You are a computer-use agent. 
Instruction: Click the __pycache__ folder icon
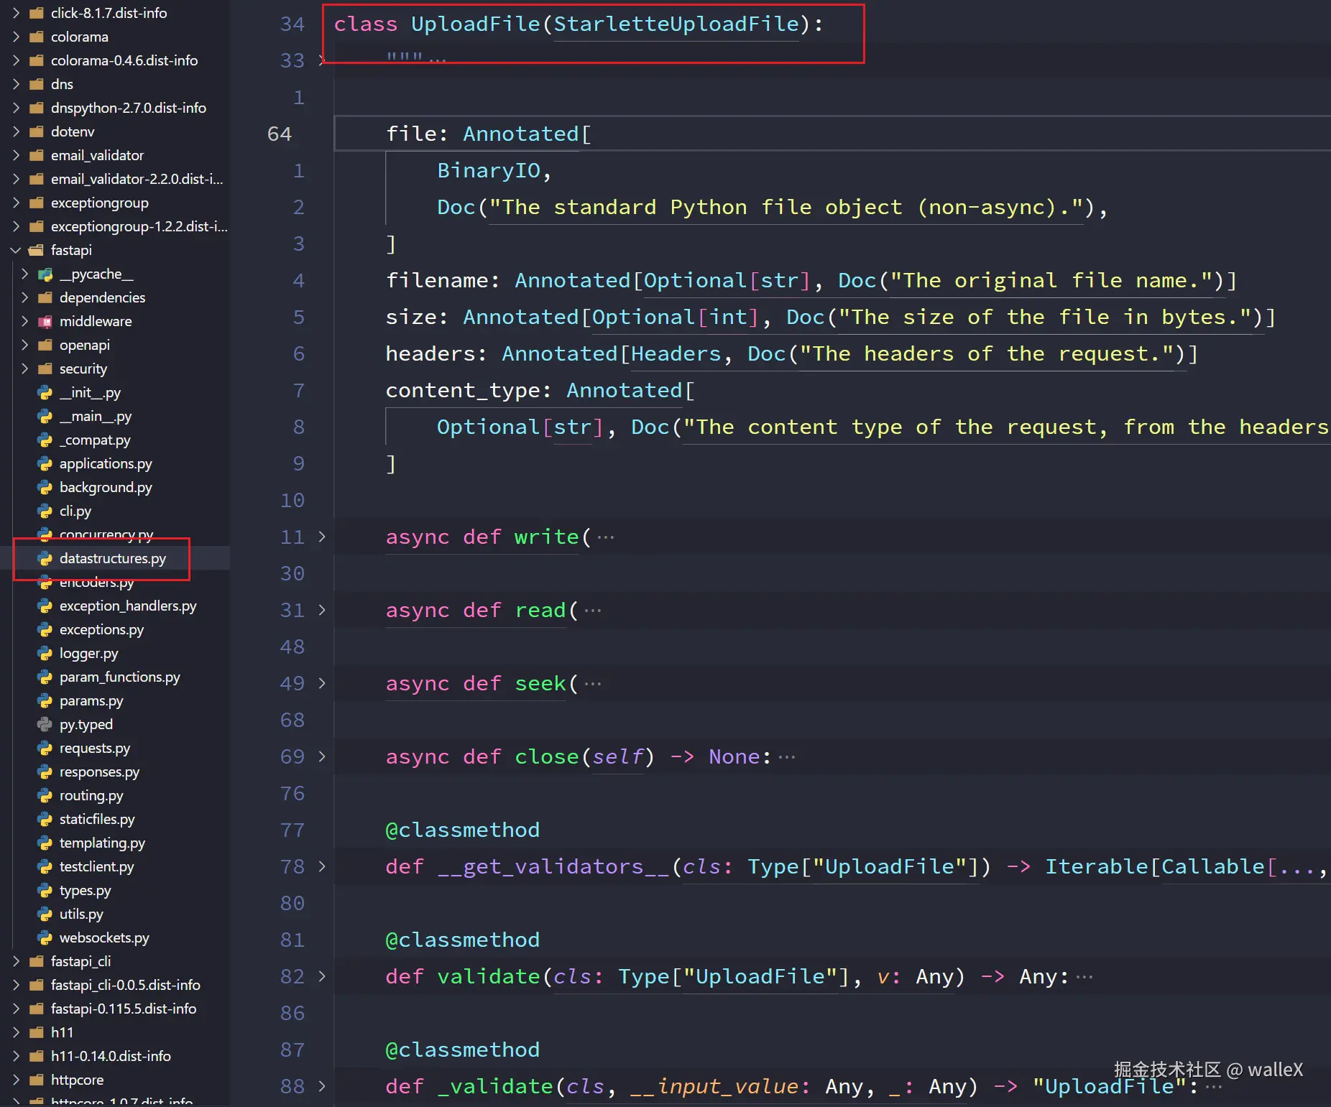(x=45, y=274)
